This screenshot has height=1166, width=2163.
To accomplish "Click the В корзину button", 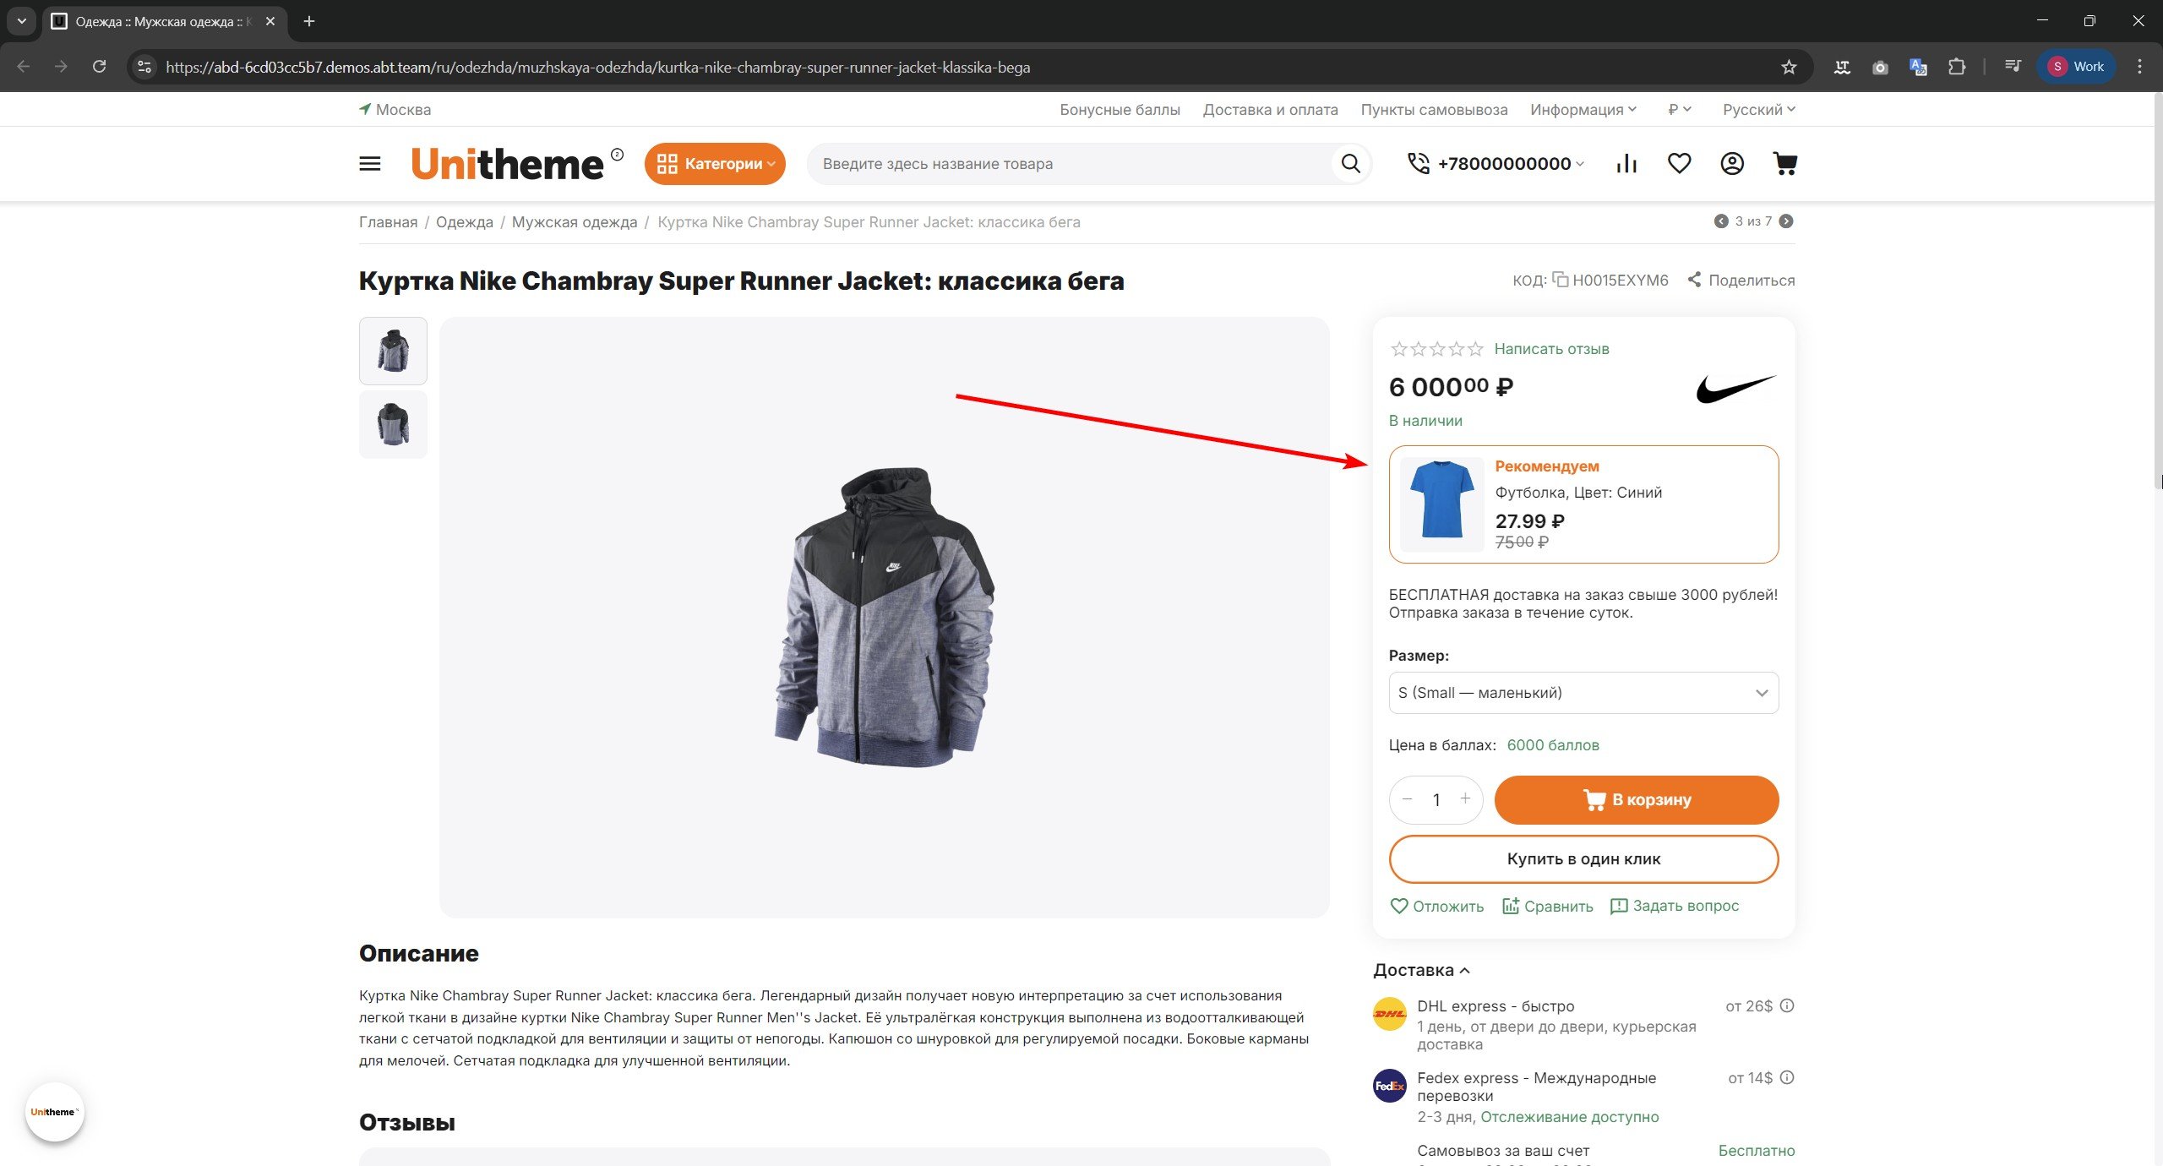I will 1636,799.
